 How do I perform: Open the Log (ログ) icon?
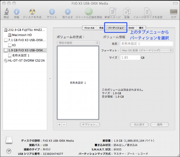coord(173,12)
